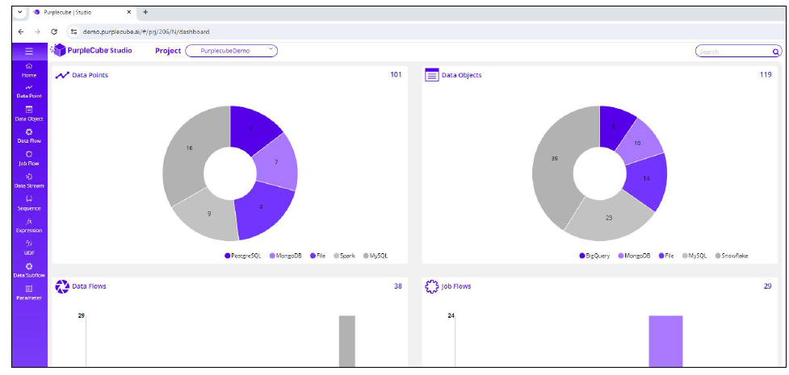Open the PurplecubeDemo project dropdown

pyautogui.click(x=232, y=51)
